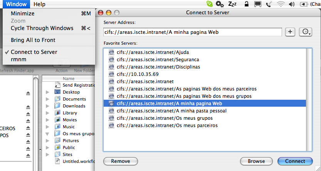This screenshot has height=171, width=321.
Task: Select Send Registration alias file icon
Action: [57, 85]
